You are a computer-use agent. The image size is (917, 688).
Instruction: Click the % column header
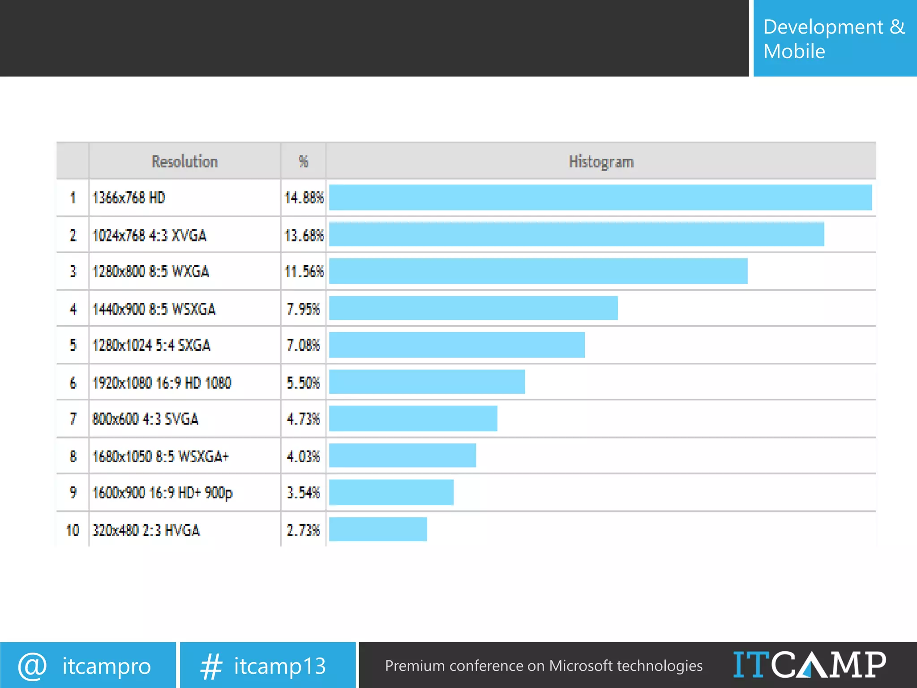tap(303, 162)
